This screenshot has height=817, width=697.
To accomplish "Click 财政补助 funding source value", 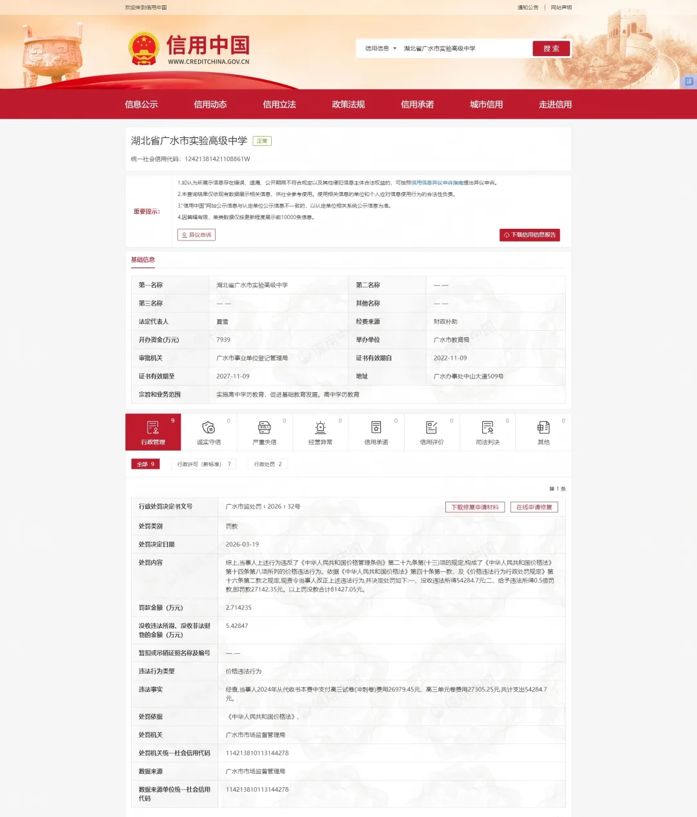I will point(445,322).
